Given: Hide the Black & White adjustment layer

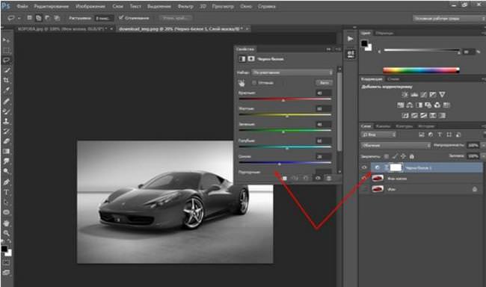Looking at the screenshot, I should (x=364, y=167).
